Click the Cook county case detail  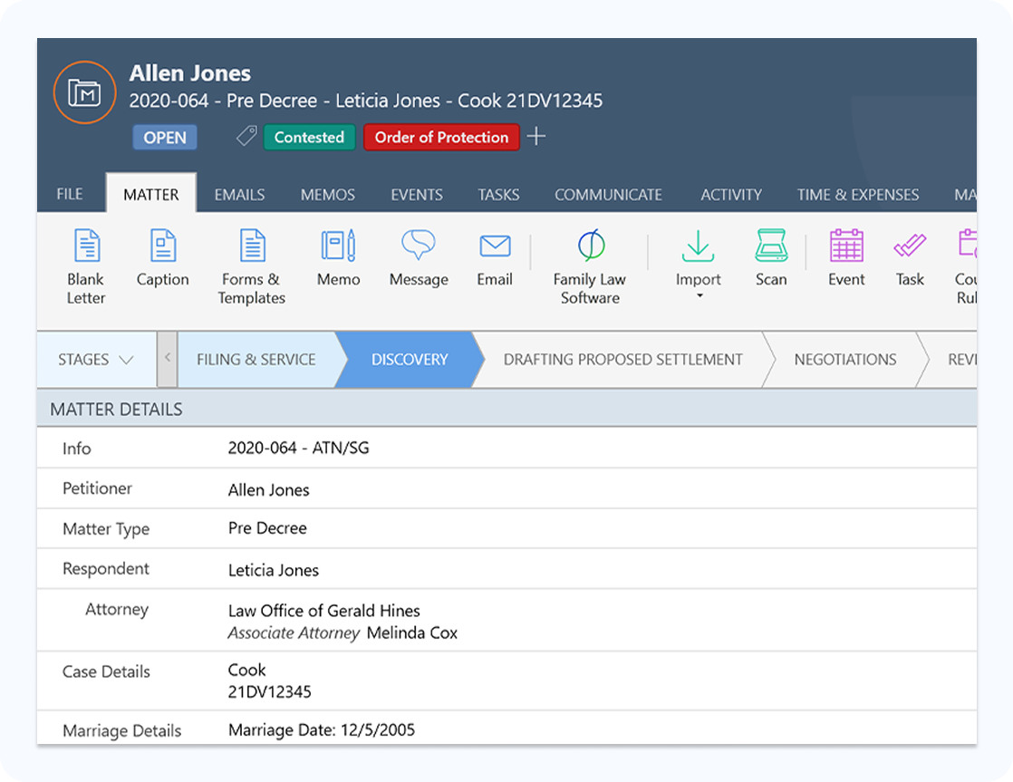(x=246, y=670)
